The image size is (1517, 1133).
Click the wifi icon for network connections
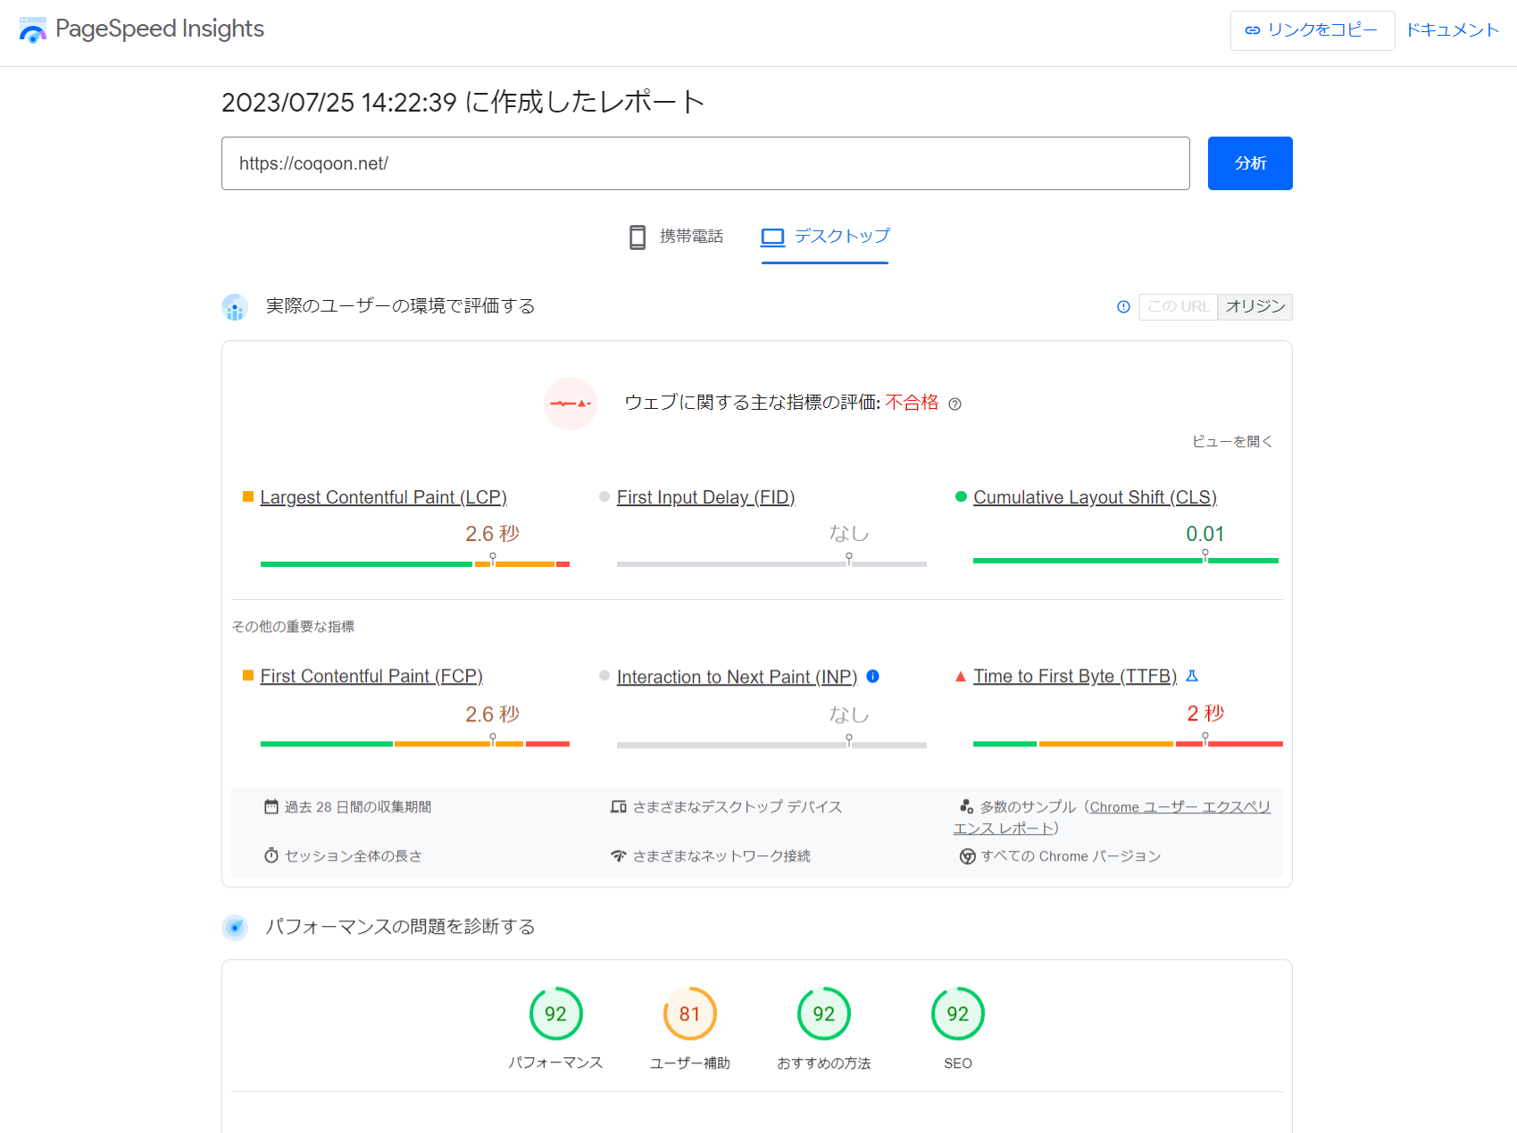point(619,856)
